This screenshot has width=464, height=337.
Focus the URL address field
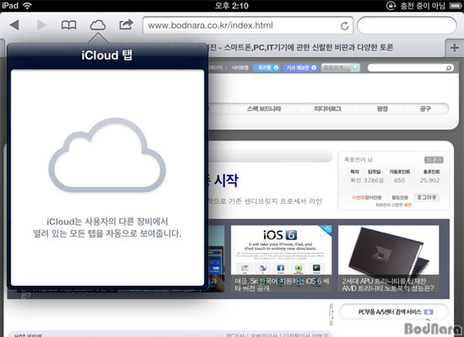coord(248,25)
